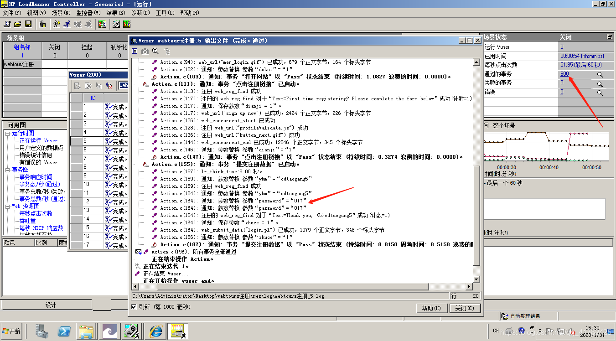Screen dimensions: 616x341
Task: Select 事务响应时间 graph in tree
Action: pyautogui.click(x=36, y=177)
